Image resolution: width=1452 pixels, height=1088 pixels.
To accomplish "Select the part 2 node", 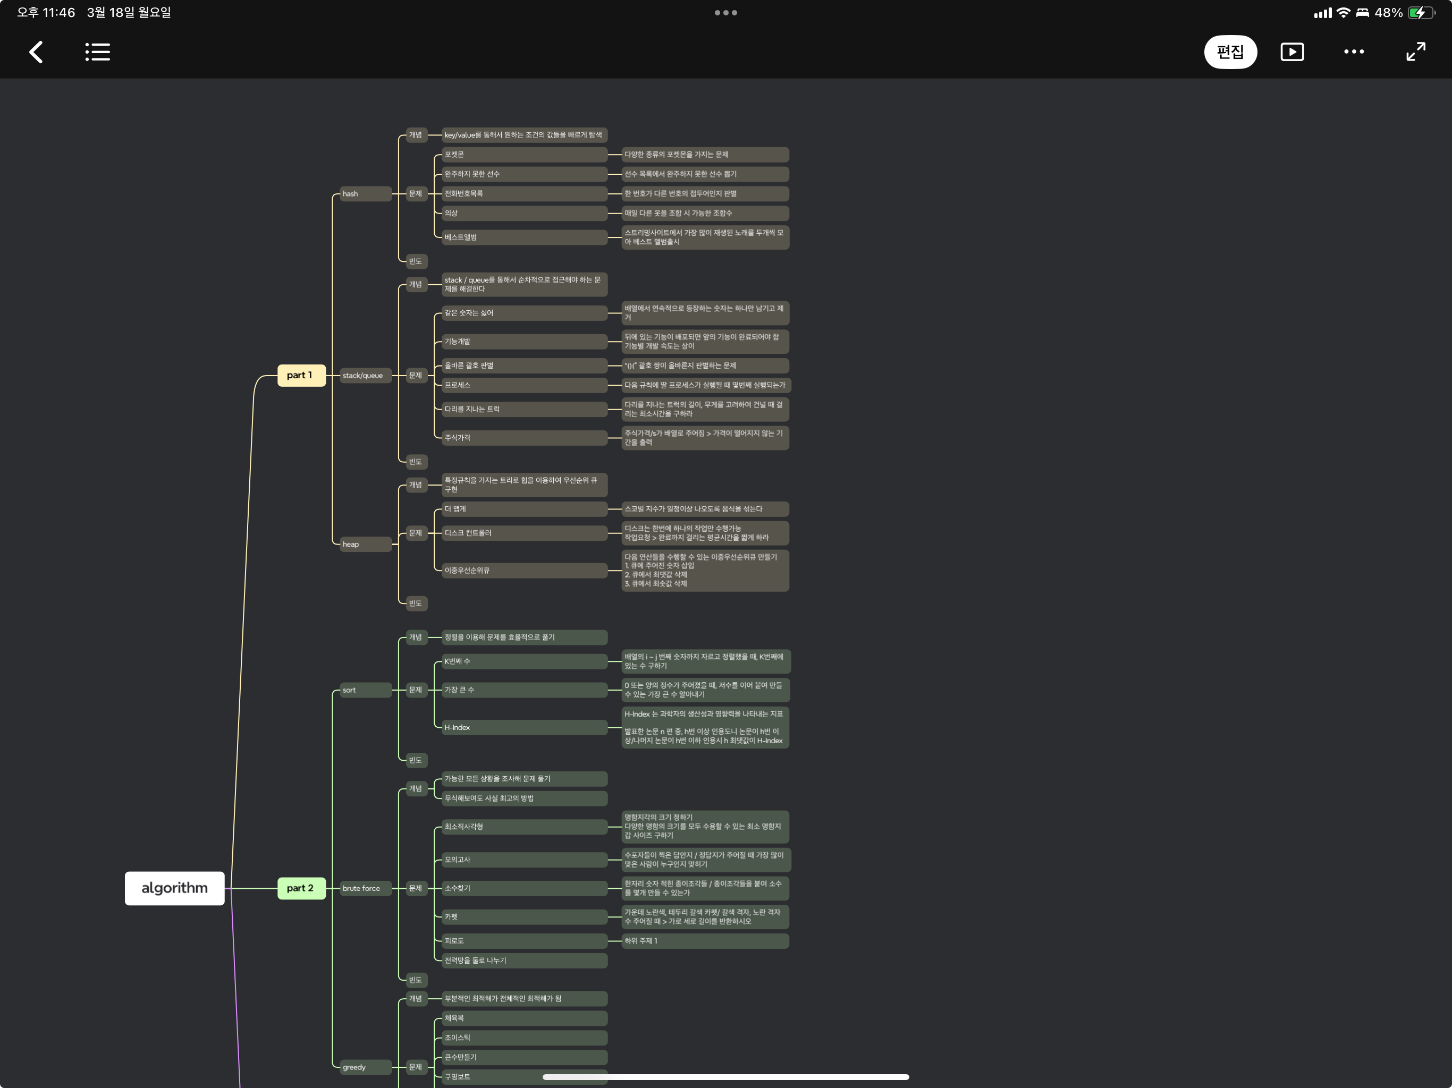I will point(301,888).
